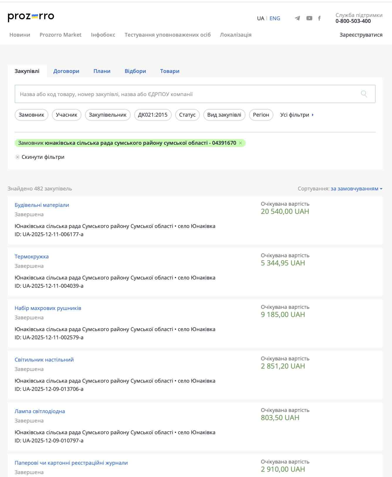Switch to the Договори tab
392x477 pixels.
click(66, 71)
